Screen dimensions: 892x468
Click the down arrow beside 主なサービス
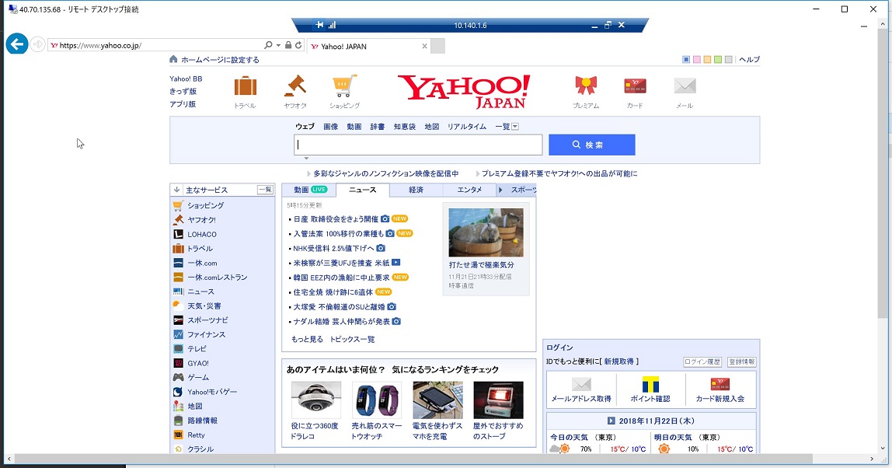pyautogui.click(x=177, y=190)
